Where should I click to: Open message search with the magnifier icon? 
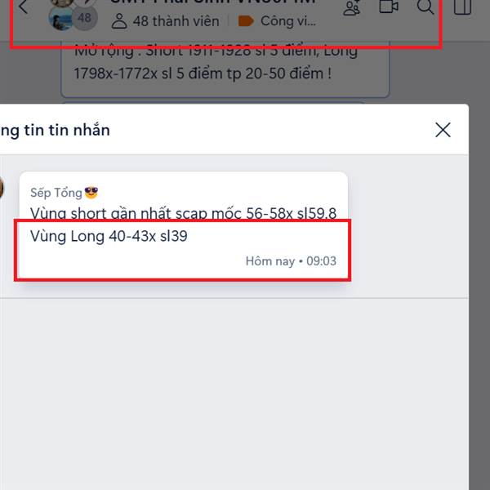(x=425, y=7)
